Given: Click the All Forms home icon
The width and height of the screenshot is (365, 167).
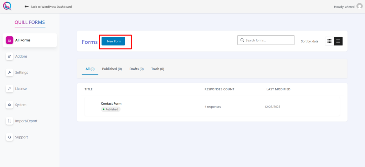Looking at the screenshot, I should (x=10, y=40).
